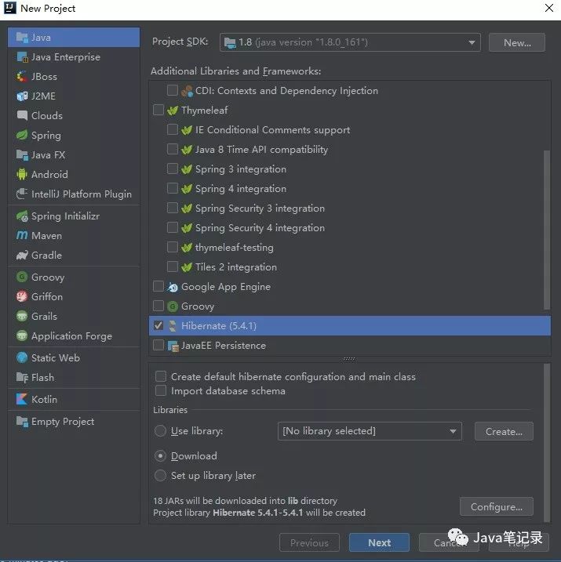The image size is (561, 562).
Task: Enable the thymeleaf-testing checkbox
Action: click(173, 247)
